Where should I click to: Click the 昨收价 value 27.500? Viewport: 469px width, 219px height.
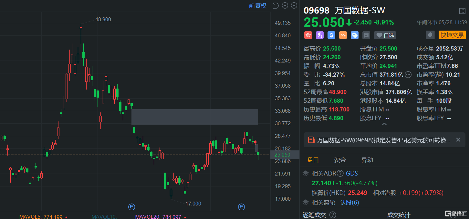[x=388, y=57]
